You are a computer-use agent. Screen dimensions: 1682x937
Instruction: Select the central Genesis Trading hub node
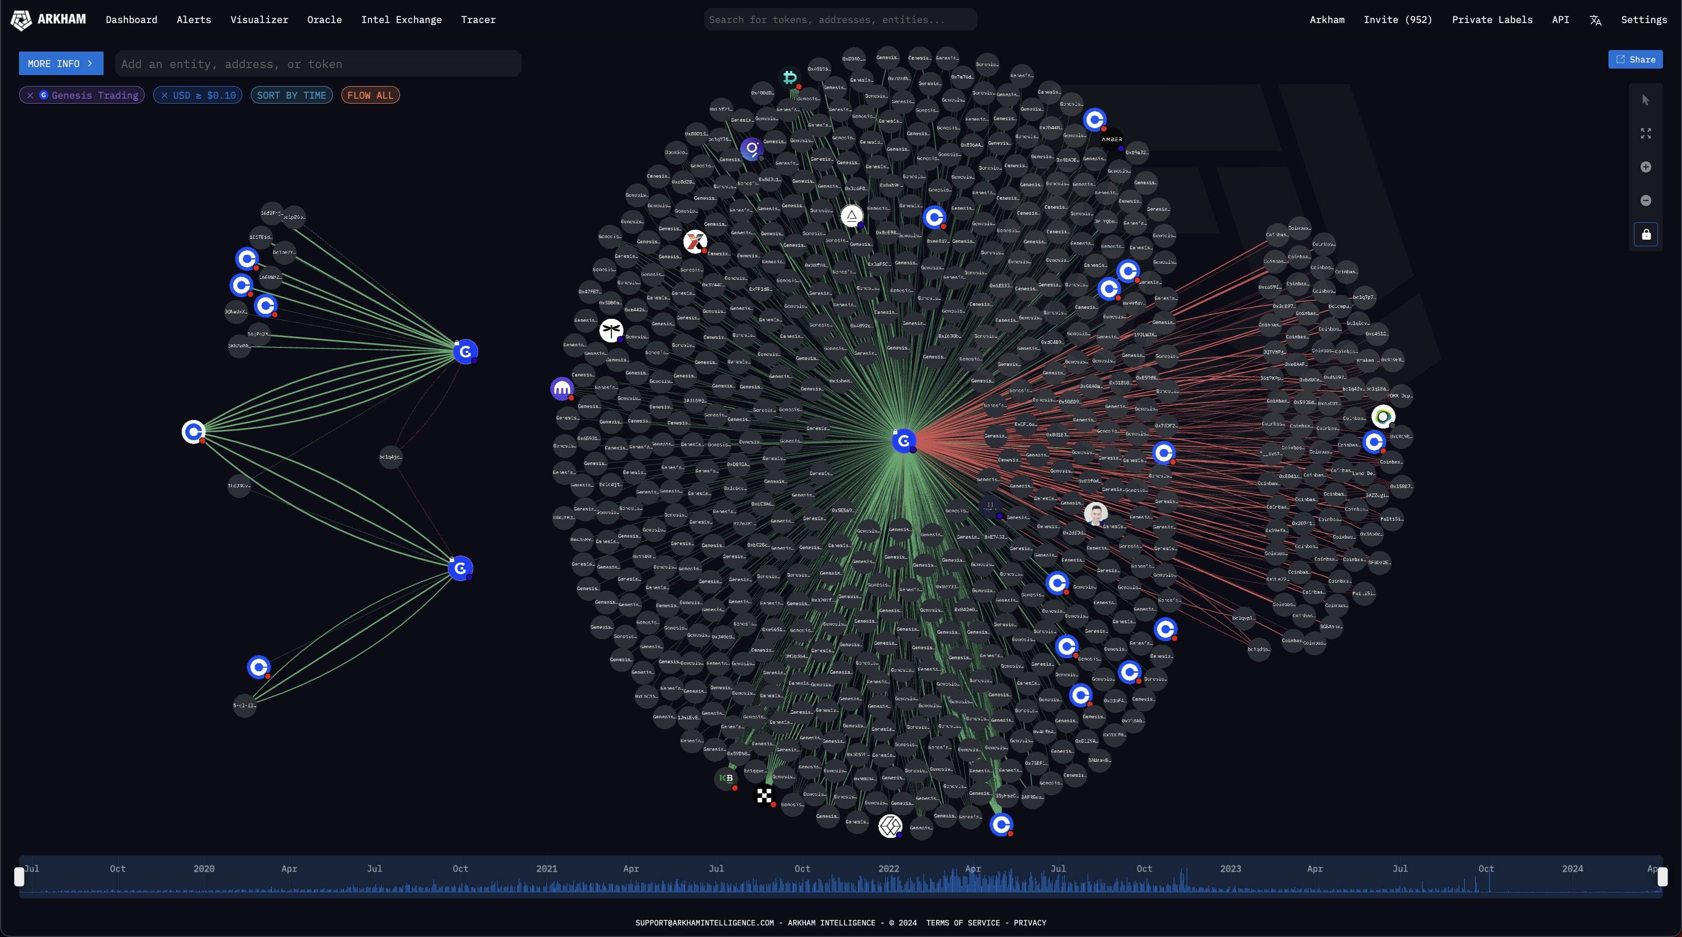pos(904,441)
